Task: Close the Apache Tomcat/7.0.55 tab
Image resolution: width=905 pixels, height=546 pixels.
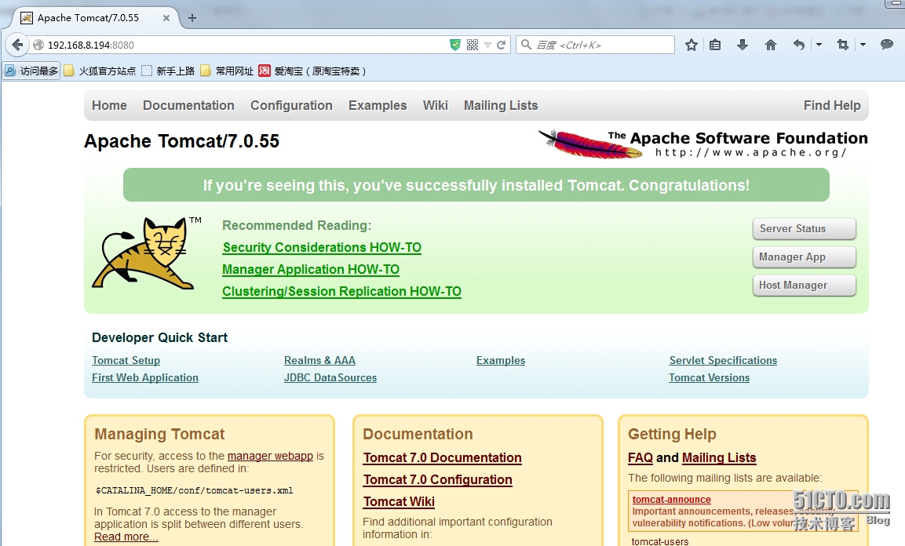Action: click(x=166, y=18)
